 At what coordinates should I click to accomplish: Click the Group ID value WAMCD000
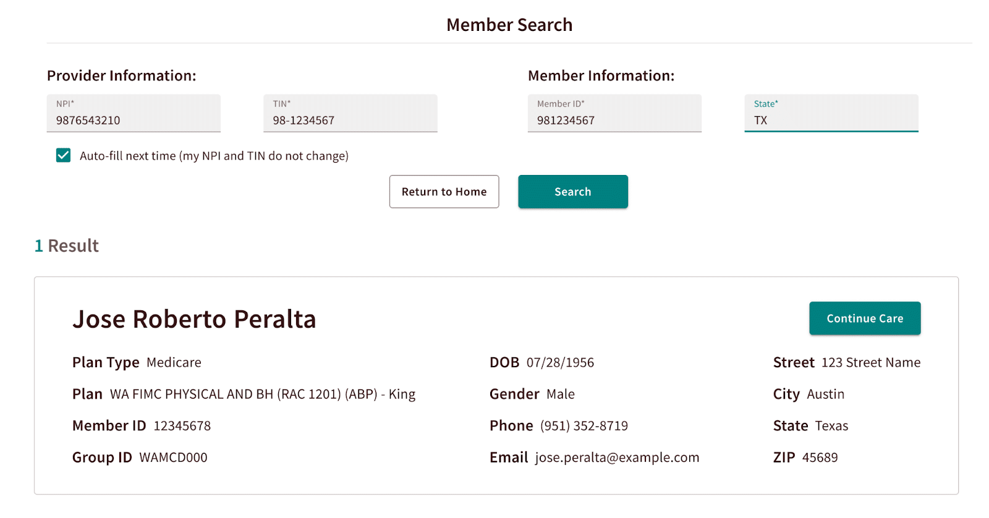pos(173,457)
